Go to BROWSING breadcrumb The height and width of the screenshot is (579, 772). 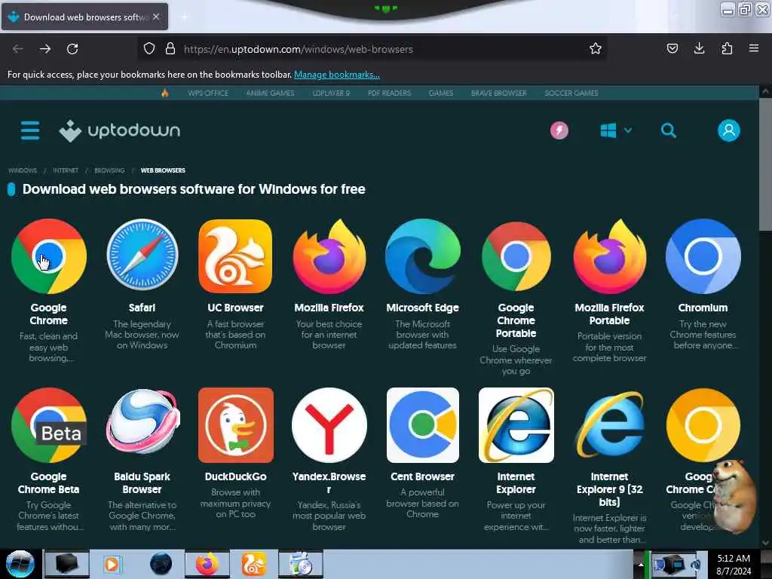tap(109, 170)
